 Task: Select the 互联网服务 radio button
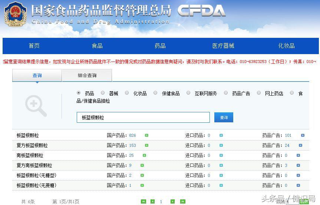click(x=188, y=93)
